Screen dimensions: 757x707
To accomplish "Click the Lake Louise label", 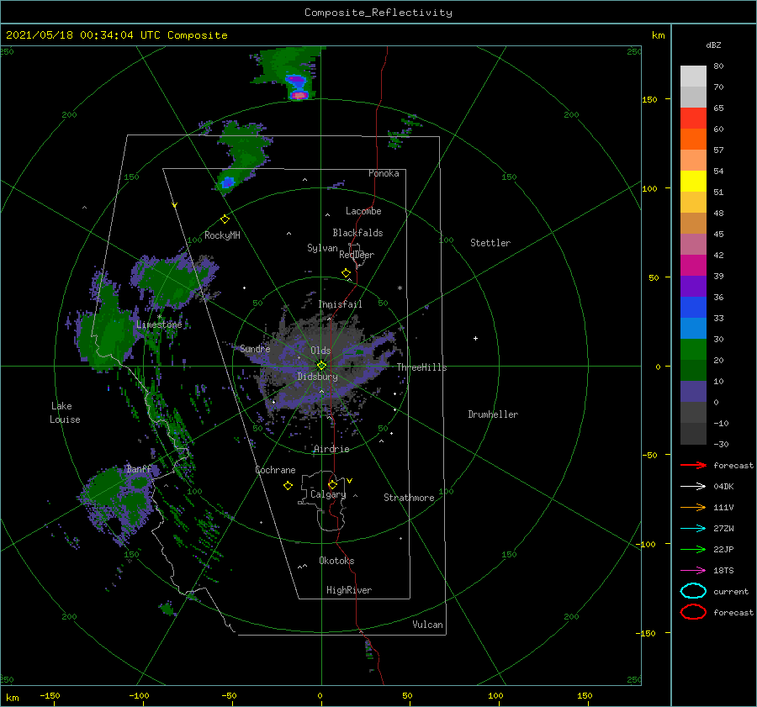I will [x=65, y=413].
